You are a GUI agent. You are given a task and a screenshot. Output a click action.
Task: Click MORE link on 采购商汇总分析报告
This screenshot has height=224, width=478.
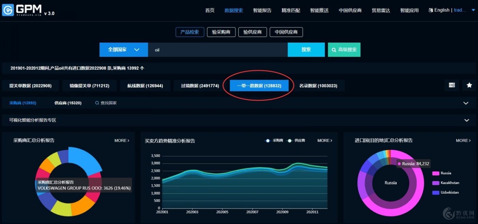(122, 140)
